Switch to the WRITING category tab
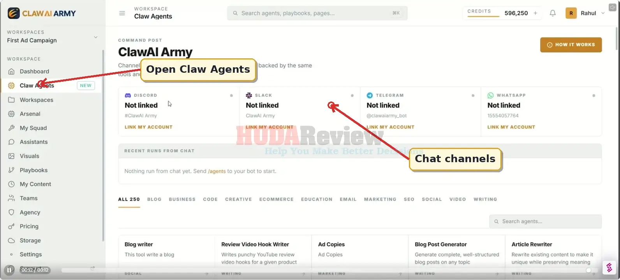 pyautogui.click(x=485, y=199)
